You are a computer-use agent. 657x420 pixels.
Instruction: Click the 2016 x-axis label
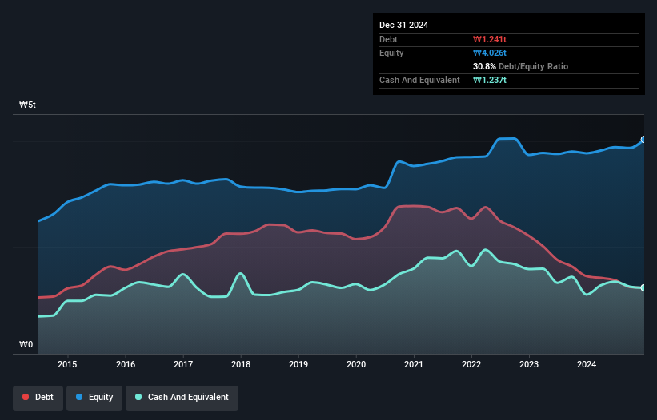[126, 364]
